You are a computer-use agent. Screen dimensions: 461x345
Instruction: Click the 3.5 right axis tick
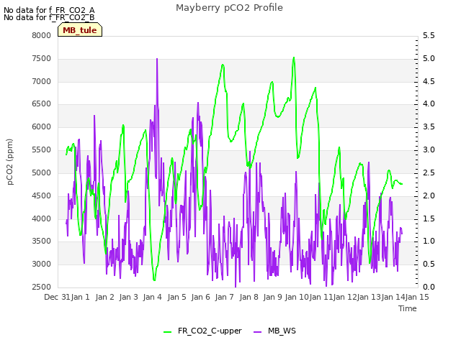tap(429, 126)
